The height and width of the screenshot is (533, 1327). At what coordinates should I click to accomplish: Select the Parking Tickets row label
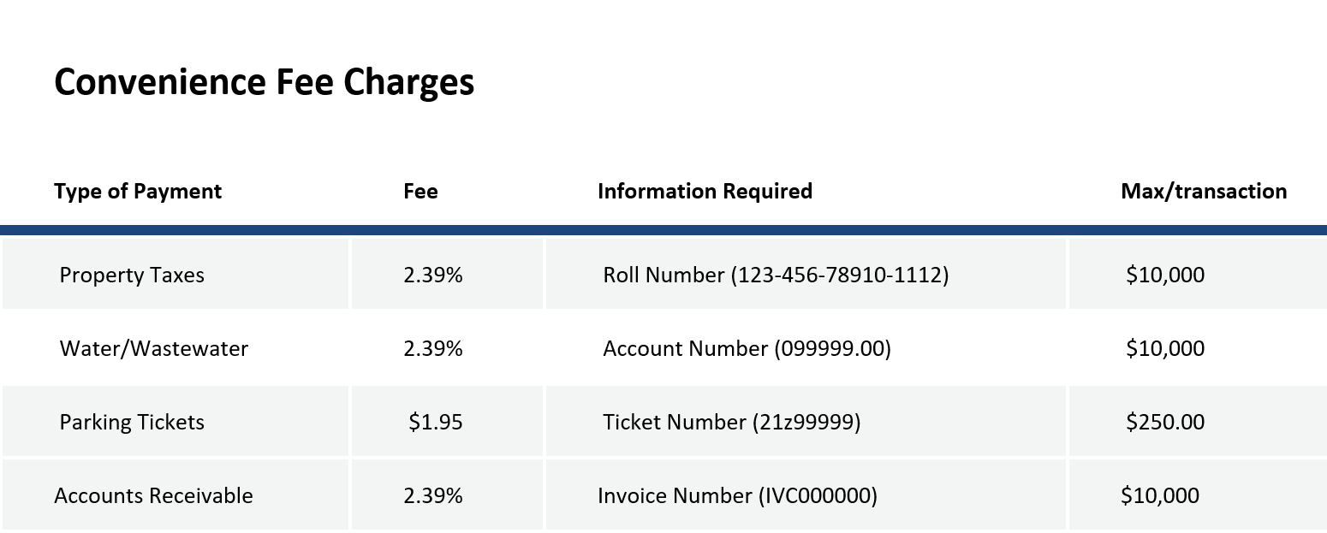pos(132,423)
